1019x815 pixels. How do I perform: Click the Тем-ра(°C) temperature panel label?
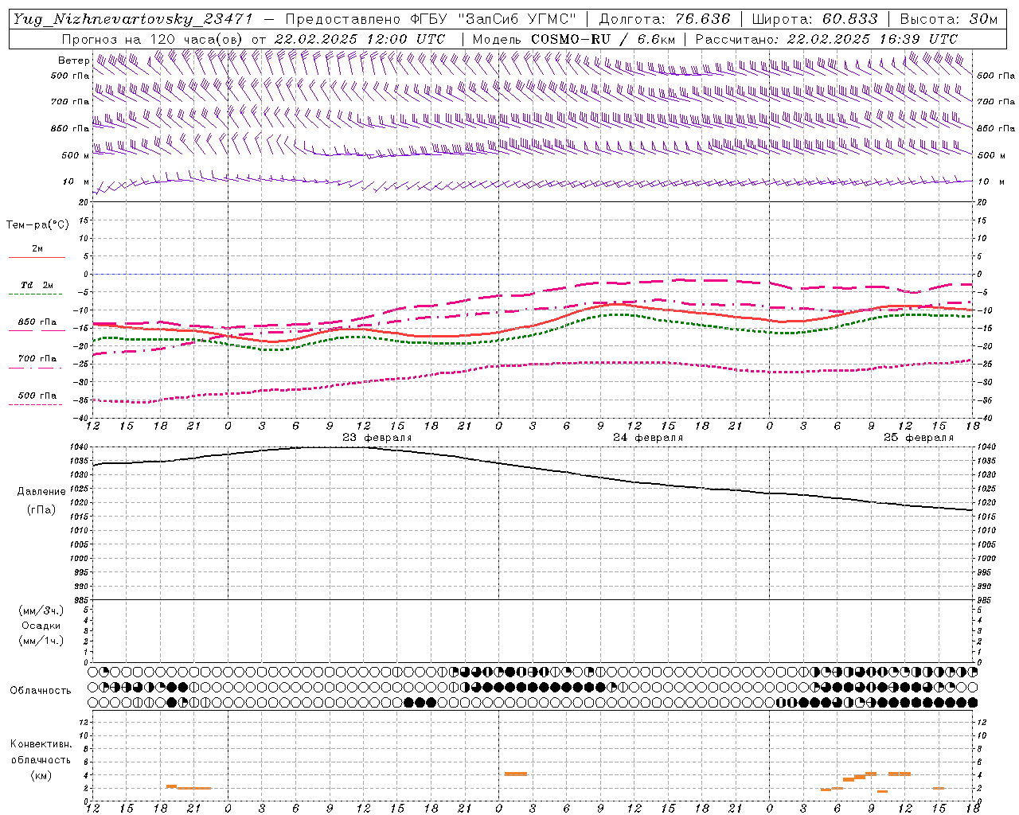coord(37,225)
